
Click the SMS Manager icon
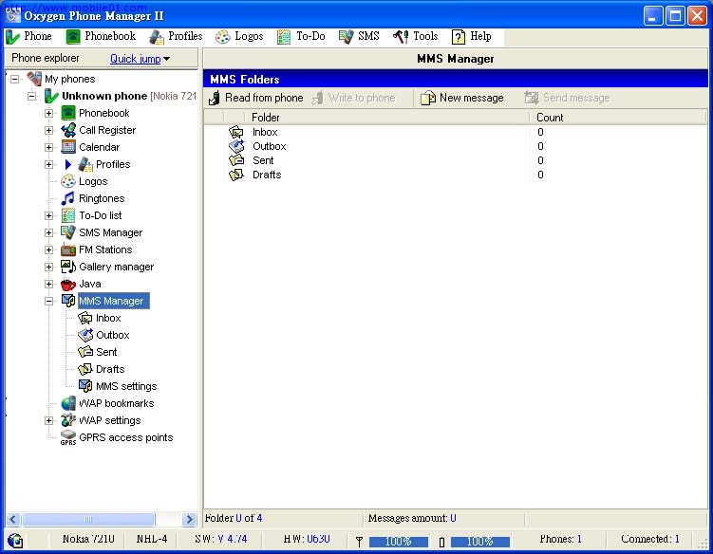(68, 232)
